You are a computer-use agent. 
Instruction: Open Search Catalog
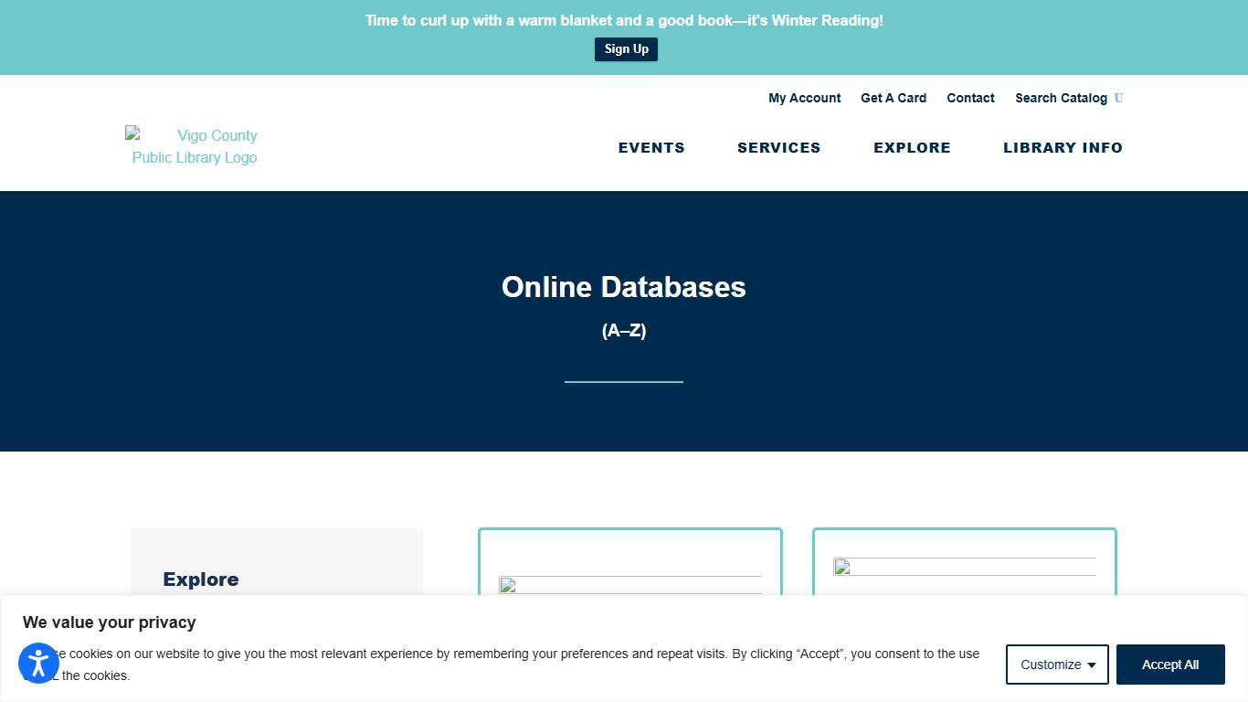[1061, 98]
